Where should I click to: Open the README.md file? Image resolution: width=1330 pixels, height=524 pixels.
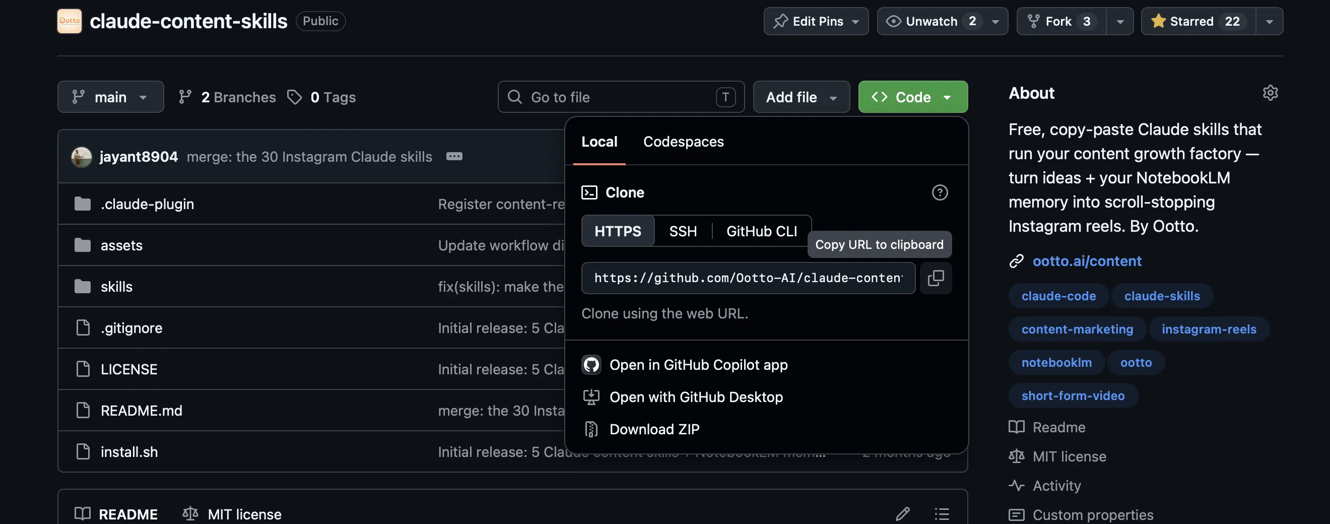(141, 411)
